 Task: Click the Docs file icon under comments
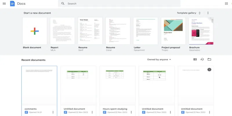pos(26,112)
